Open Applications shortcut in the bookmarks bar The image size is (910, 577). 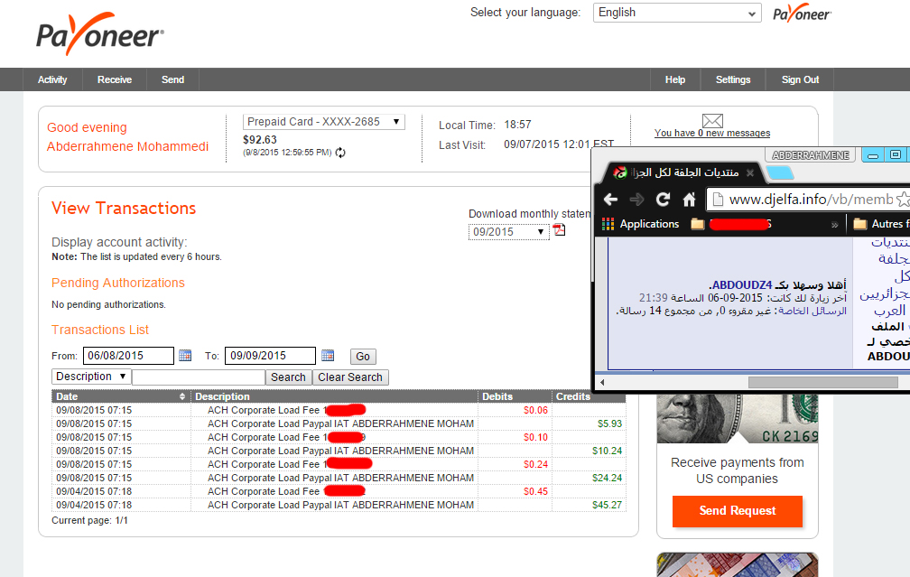coord(641,224)
